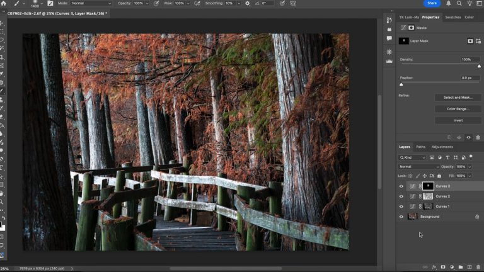Image resolution: width=484 pixels, height=272 pixels.
Task: Click the mask Density slider handle
Action: tap(478, 65)
